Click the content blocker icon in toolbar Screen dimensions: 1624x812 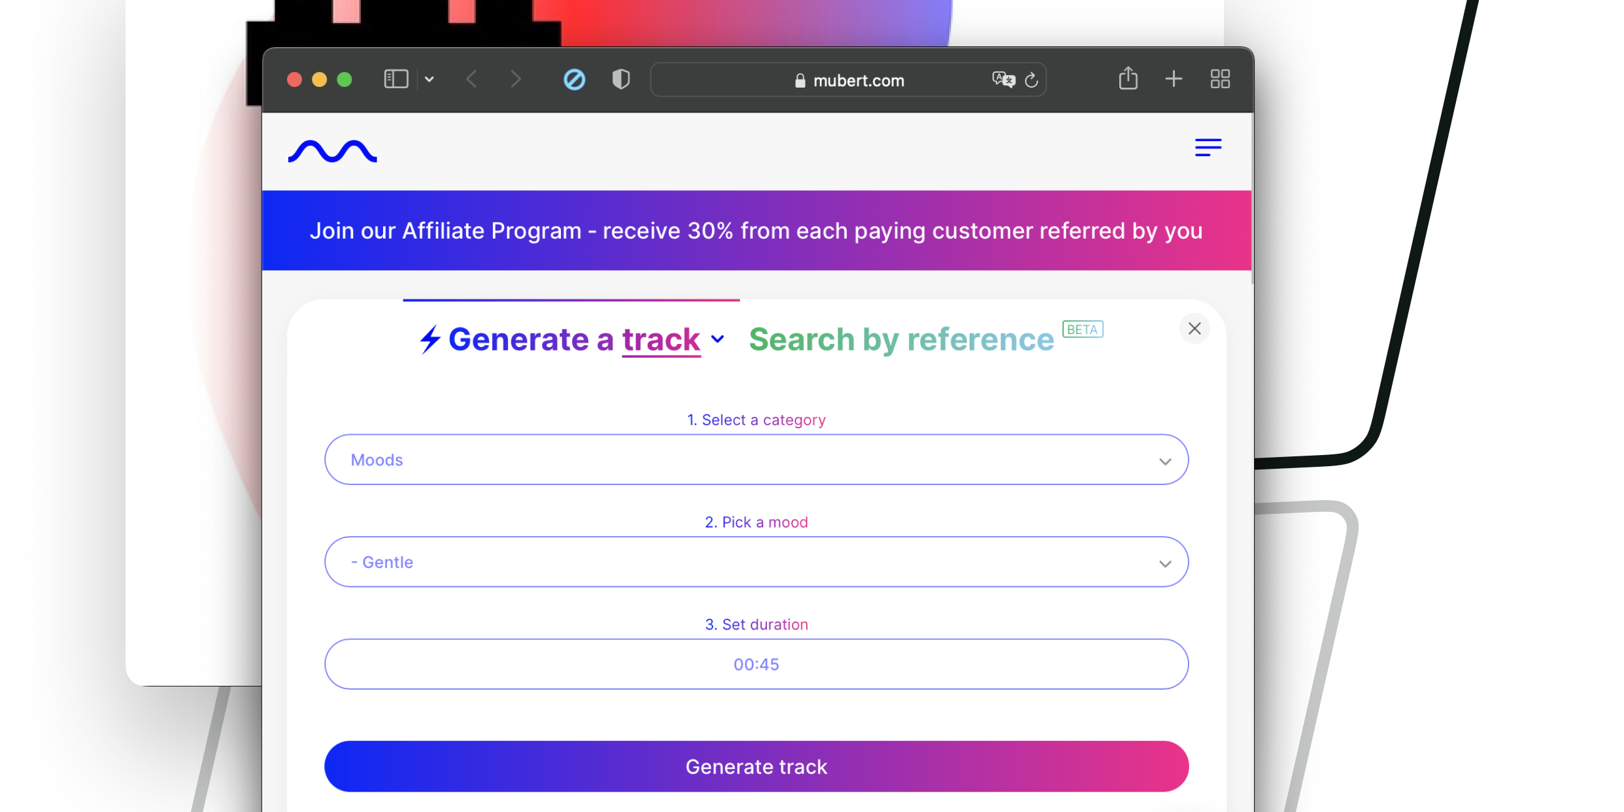[x=574, y=80]
